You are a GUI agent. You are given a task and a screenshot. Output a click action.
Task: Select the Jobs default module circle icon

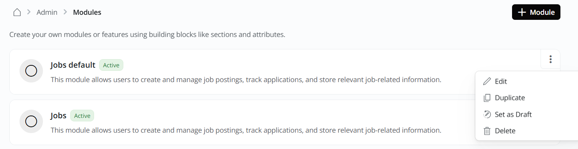coord(31,71)
